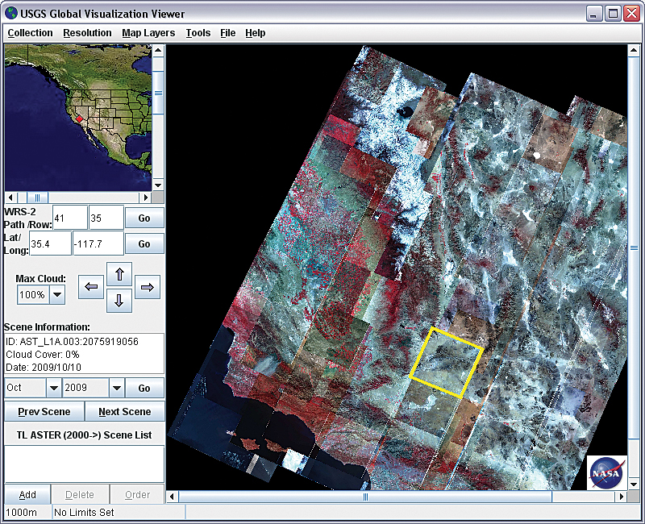Open the month dropdown showing Oct
The height and width of the screenshot is (524, 645).
[54, 388]
